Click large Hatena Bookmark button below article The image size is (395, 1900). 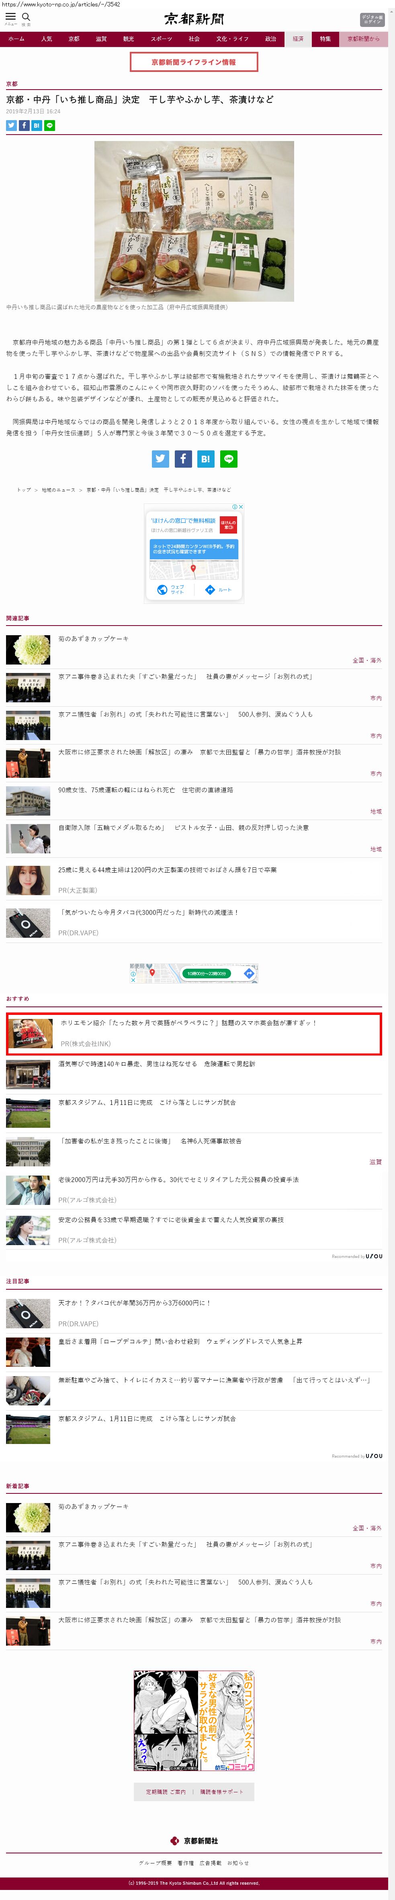tap(205, 459)
